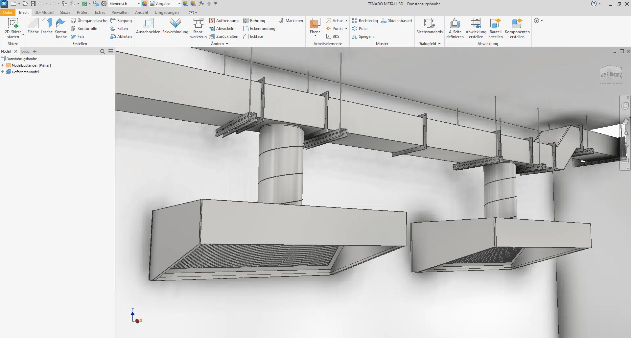Select the Zurückfalten tool

pyautogui.click(x=224, y=36)
